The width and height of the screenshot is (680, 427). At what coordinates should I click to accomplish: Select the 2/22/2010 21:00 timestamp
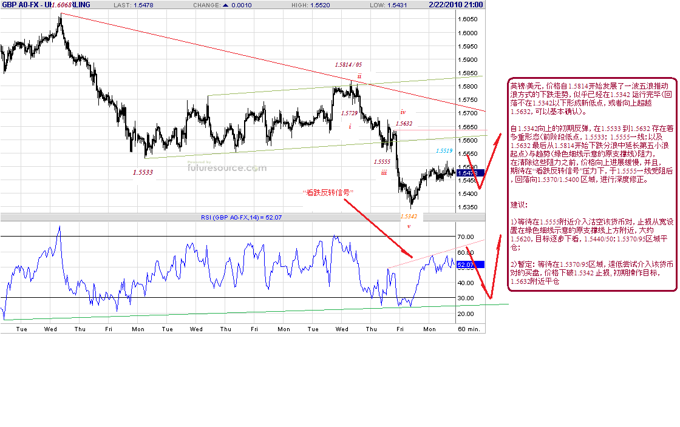[456, 5]
